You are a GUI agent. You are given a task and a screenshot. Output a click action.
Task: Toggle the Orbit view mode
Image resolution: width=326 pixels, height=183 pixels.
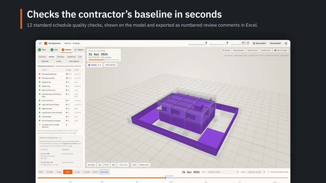coord(134,165)
